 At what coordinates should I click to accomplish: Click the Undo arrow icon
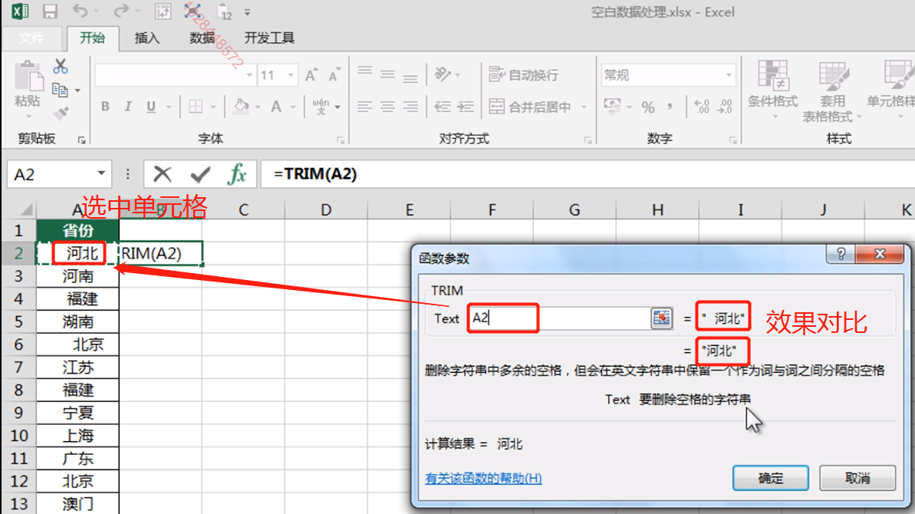[x=80, y=11]
